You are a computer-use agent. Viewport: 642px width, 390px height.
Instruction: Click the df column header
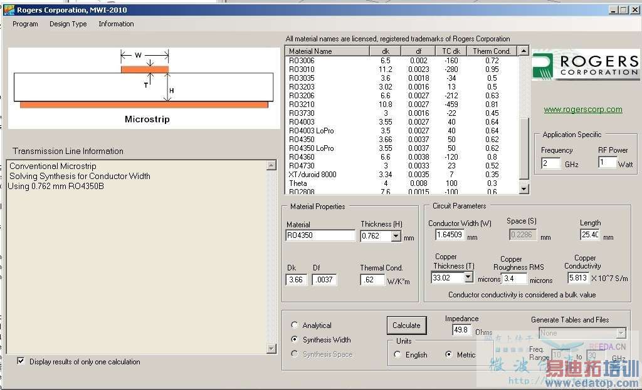coord(418,51)
